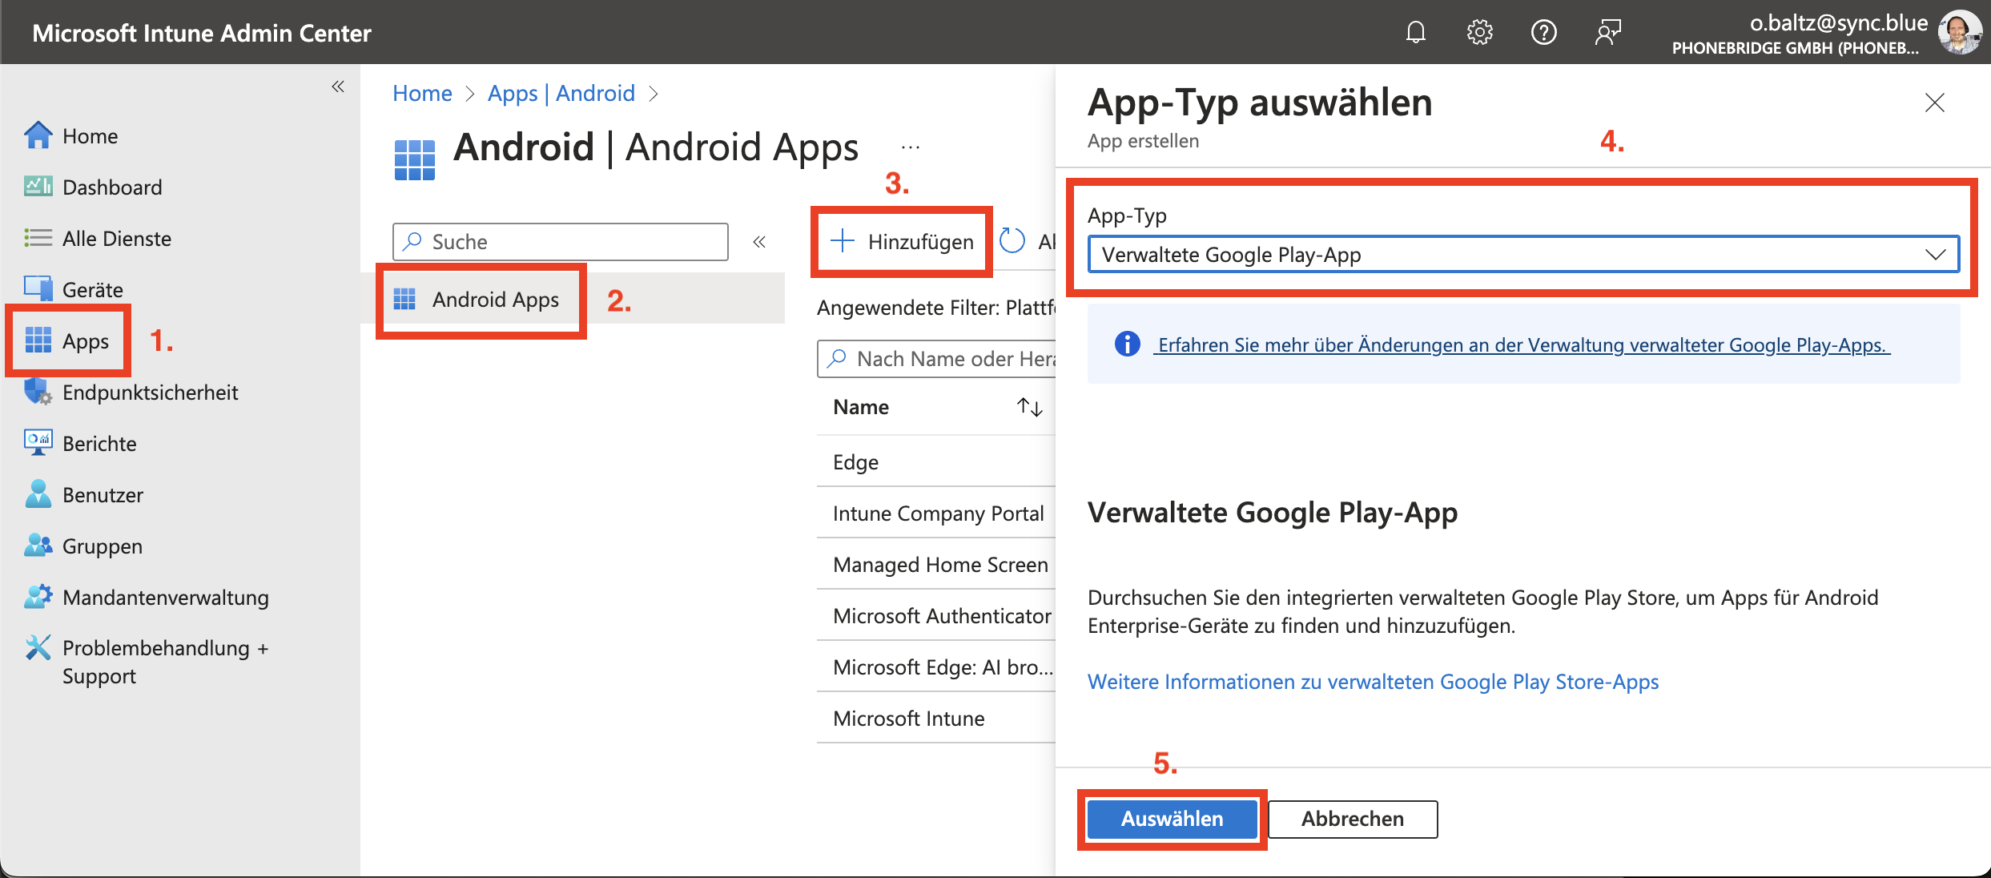The height and width of the screenshot is (878, 1991).
Task: Click the blue info icon in the banner
Action: tap(1128, 344)
